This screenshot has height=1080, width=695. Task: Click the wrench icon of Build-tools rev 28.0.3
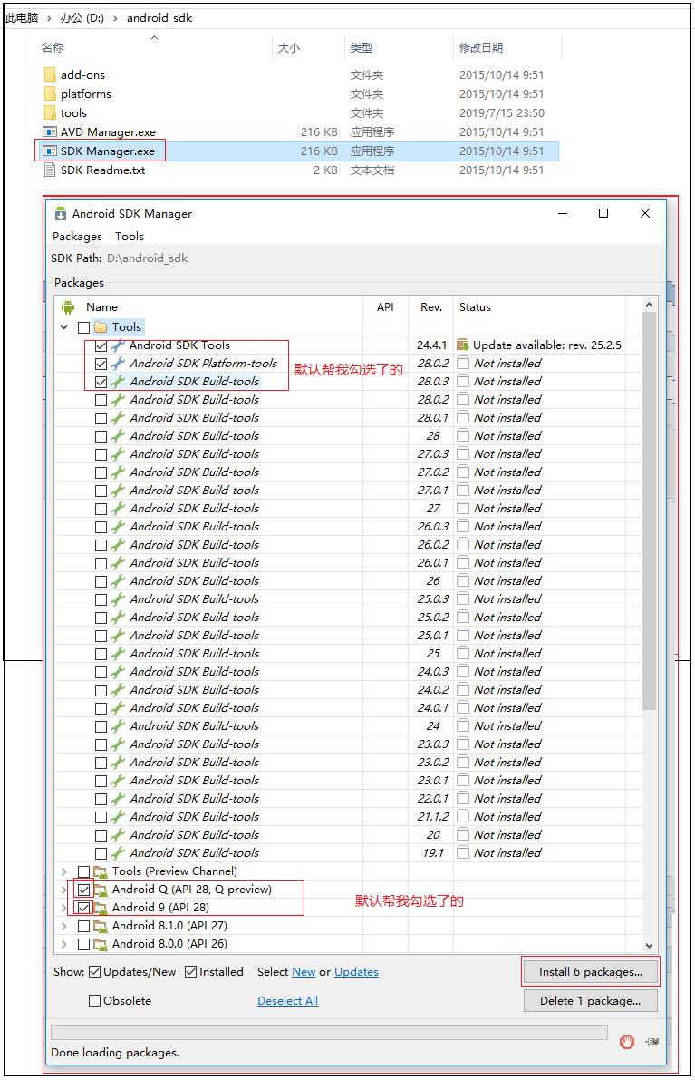click(118, 382)
